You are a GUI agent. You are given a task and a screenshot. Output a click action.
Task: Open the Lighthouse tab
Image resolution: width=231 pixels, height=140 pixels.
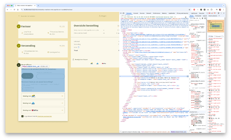click(x=194, y=13)
